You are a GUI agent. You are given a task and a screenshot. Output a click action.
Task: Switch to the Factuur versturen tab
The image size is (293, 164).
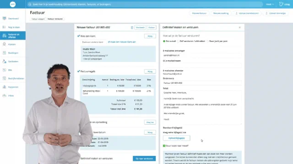[55, 19]
